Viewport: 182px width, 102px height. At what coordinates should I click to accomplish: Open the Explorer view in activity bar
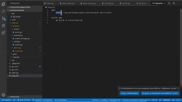(3, 4)
